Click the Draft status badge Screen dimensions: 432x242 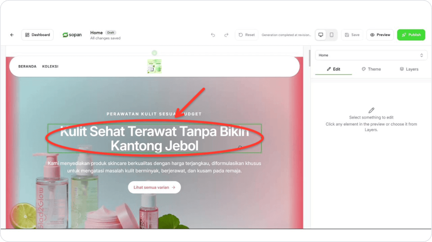point(111,33)
